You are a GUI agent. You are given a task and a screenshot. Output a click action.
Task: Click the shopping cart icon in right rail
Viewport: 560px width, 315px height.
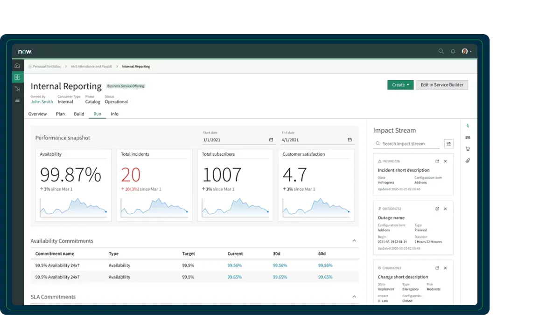point(468,149)
